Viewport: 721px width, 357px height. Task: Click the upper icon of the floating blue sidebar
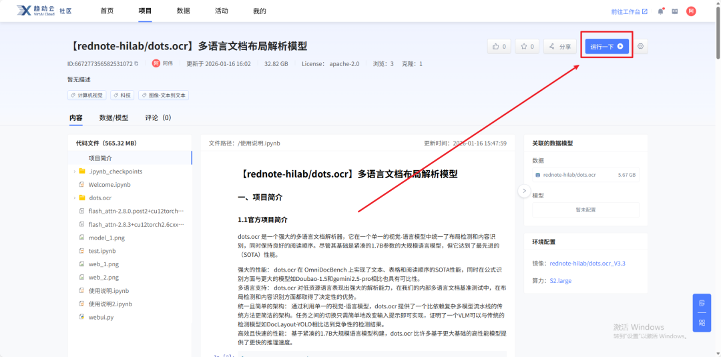702,303
